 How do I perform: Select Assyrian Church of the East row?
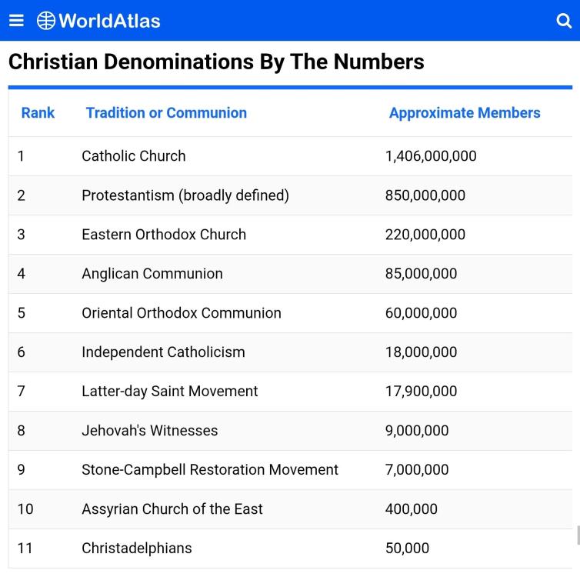pos(290,509)
